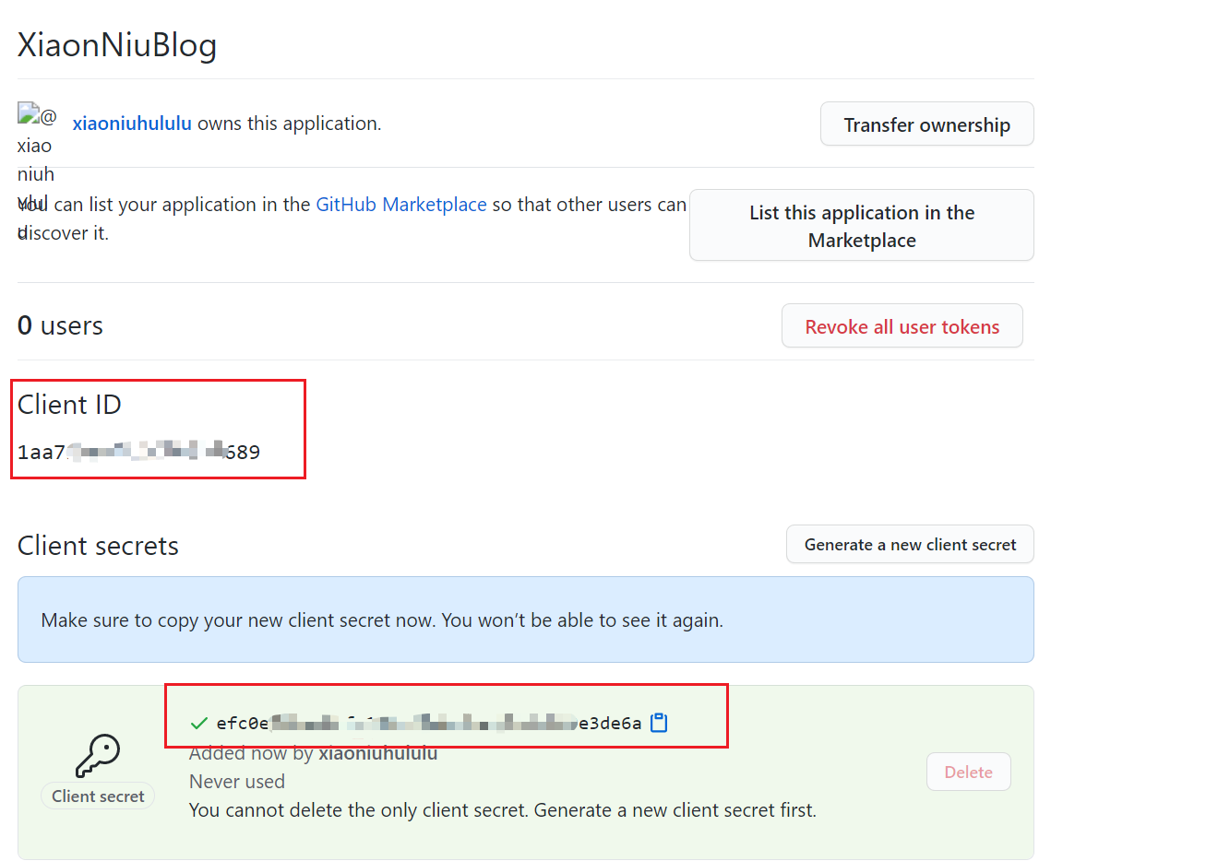Click the copy-your-secret-now notice text
1230x861 pixels.
(x=382, y=620)
